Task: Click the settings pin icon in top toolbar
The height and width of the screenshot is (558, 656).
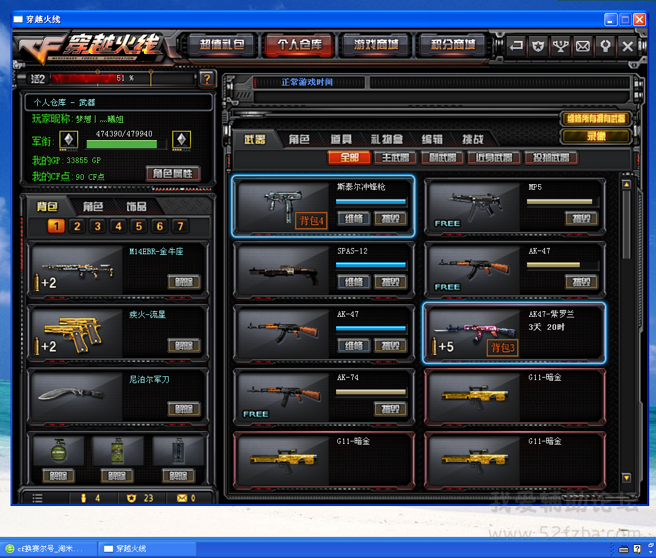Action: (x=605, y=46)
